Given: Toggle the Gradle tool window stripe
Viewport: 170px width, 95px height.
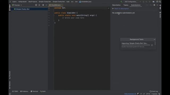Looking at the screenshot, I should 160,15.
